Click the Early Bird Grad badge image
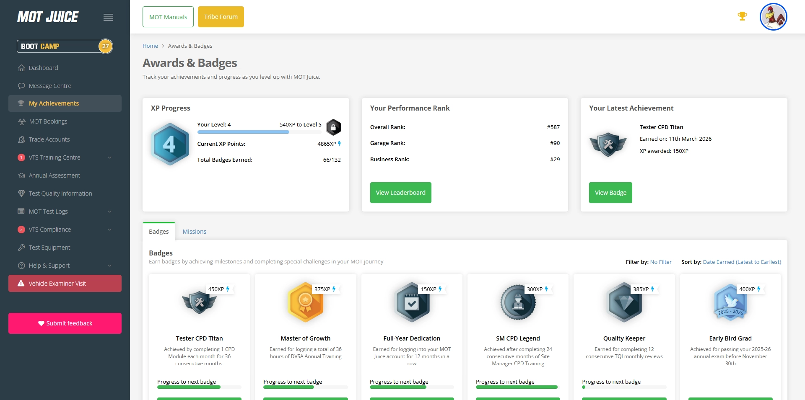Viewport: 805px width, 400px height. (730, 302)
